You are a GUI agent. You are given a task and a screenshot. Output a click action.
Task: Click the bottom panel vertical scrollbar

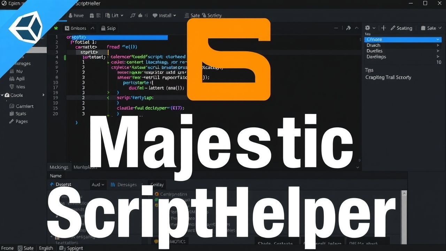pyautogui.click(x=404, y=217)
